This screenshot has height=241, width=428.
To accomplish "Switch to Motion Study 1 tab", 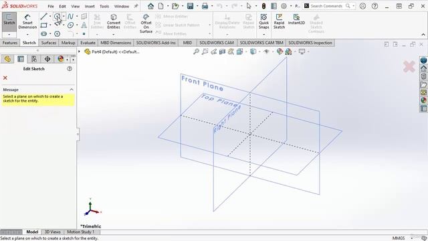I will (80, 232).
